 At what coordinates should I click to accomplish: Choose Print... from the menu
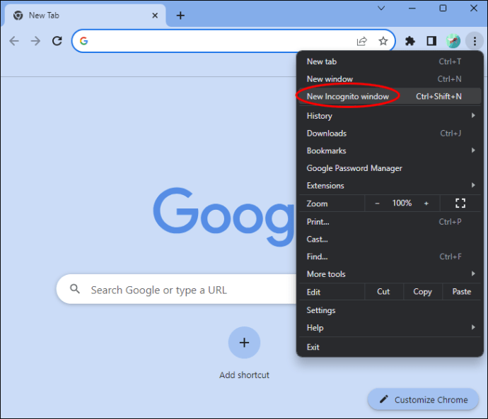pos(390,222)
